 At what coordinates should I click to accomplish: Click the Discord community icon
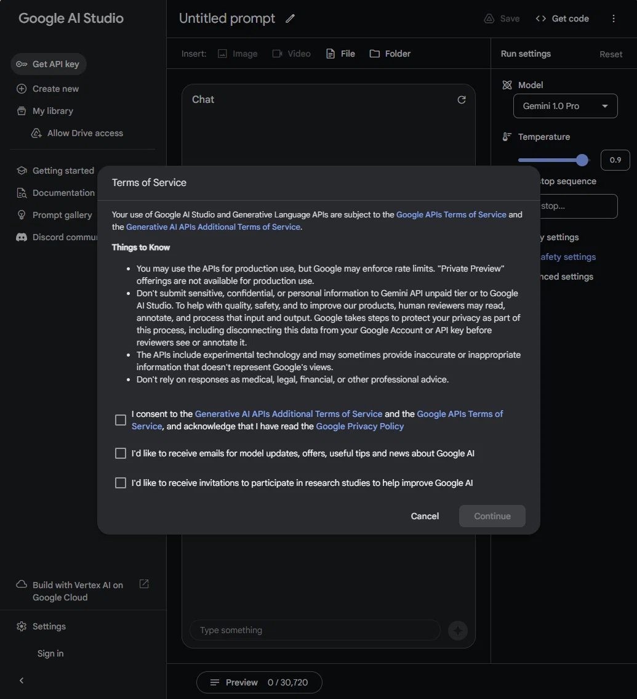[x=22, y=237]
